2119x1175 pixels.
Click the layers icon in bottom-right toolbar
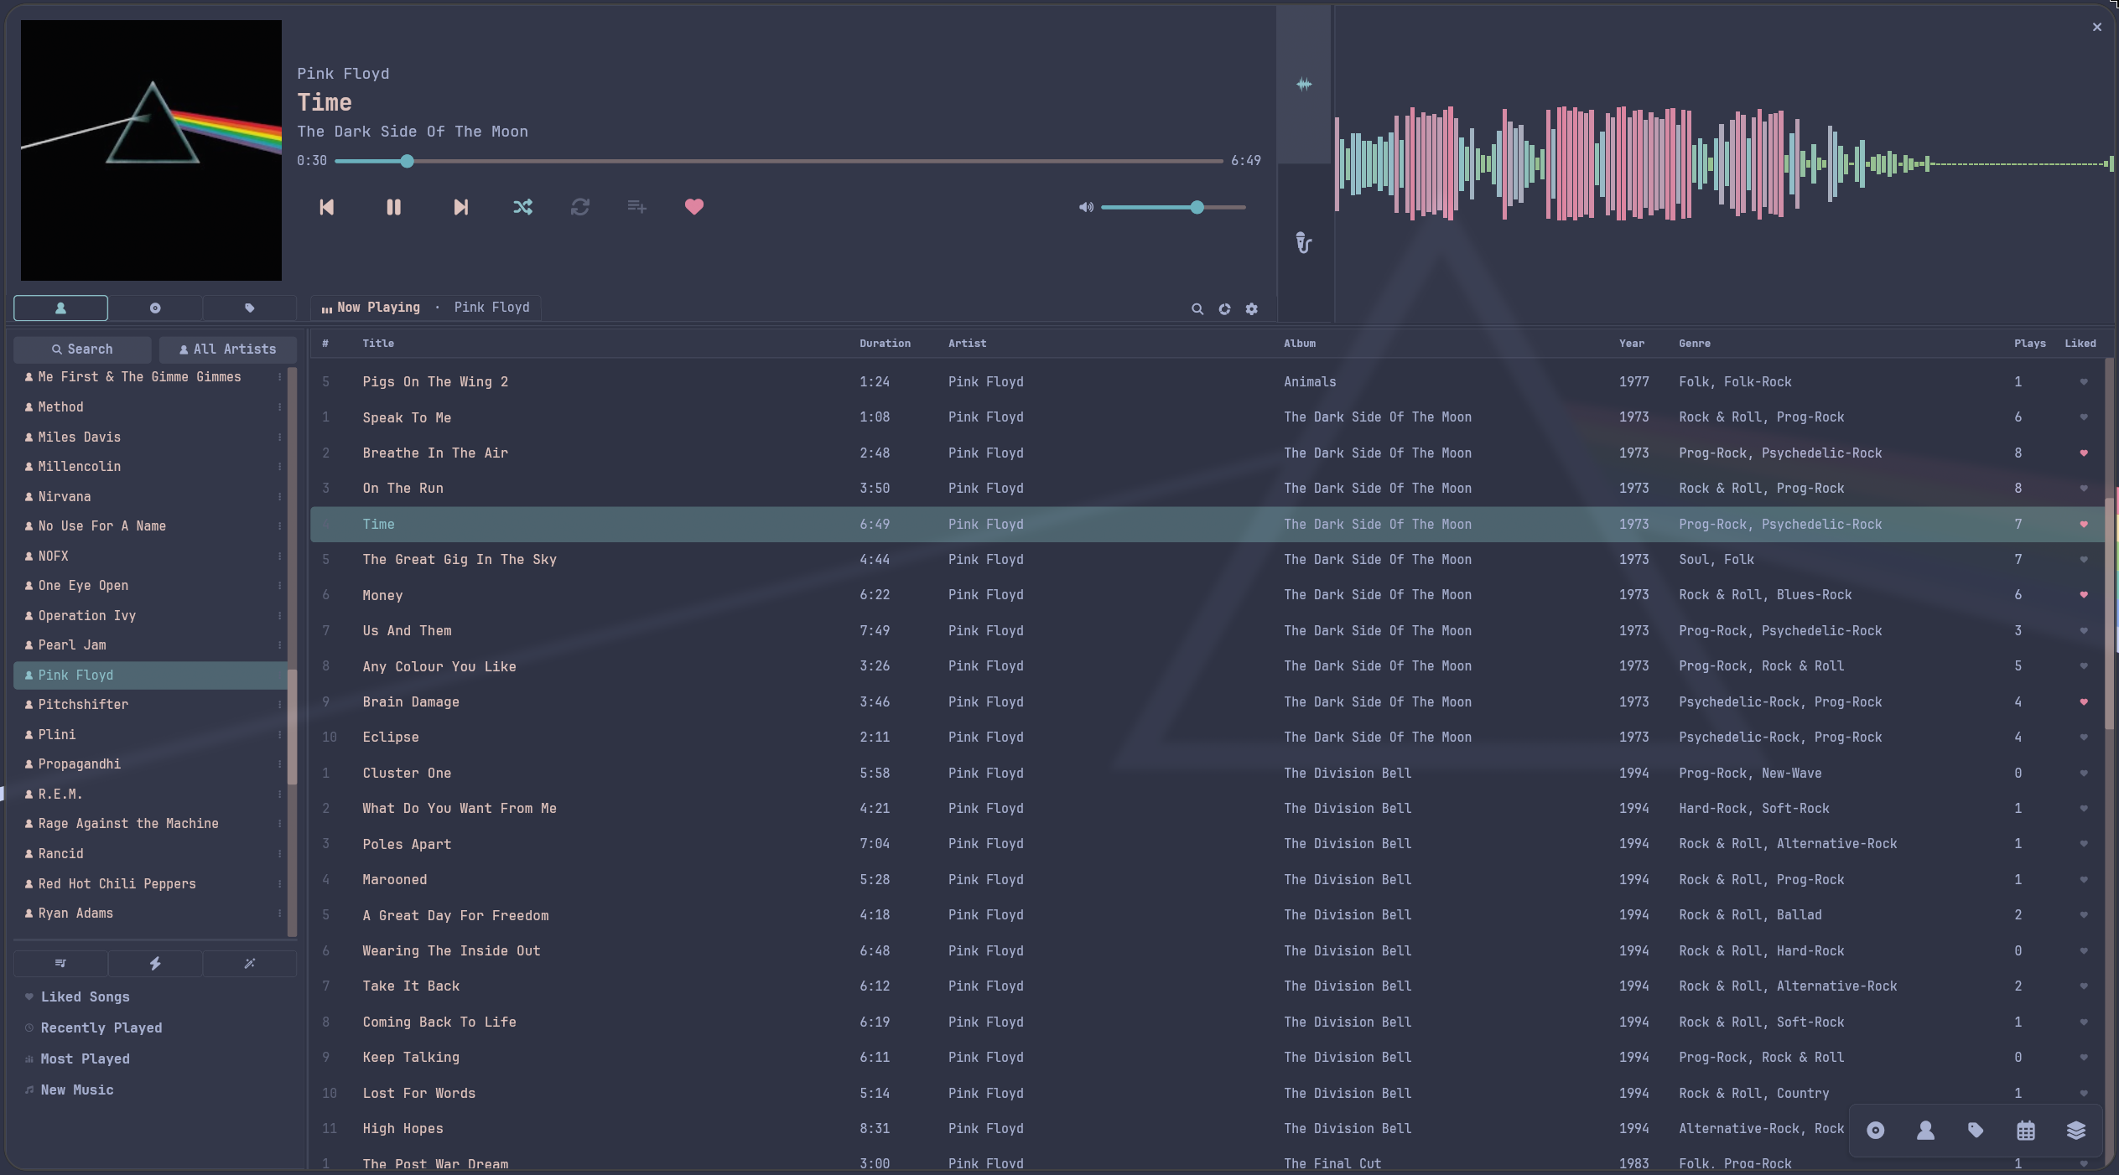point(2076,1131)
